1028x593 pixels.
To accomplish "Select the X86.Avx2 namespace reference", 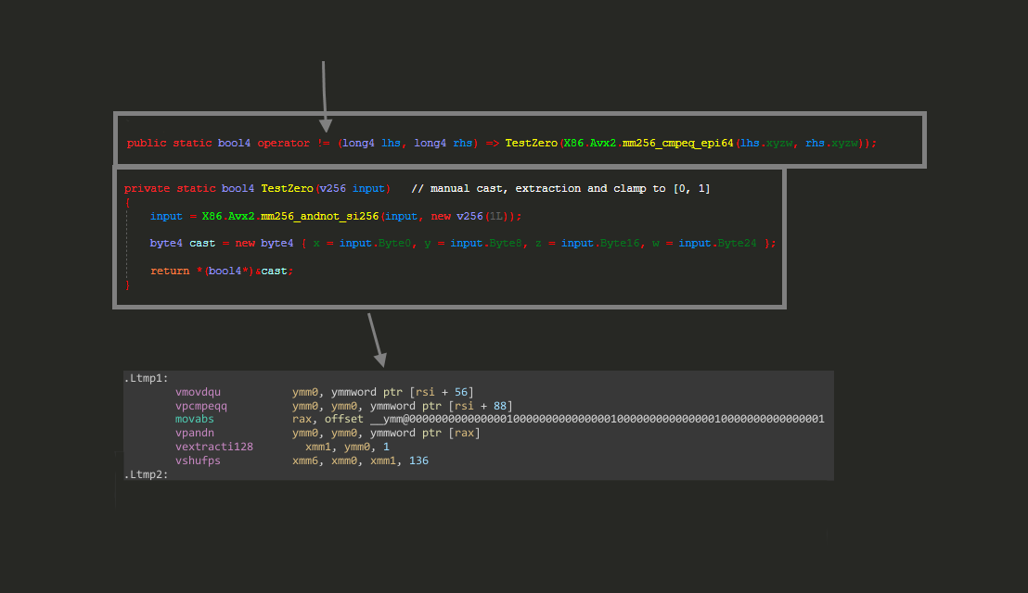I will coord(591,143).
